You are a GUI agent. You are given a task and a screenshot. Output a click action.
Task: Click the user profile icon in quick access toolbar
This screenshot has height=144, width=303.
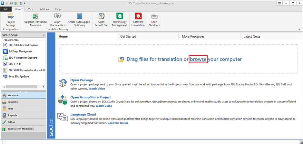point(21,3)
